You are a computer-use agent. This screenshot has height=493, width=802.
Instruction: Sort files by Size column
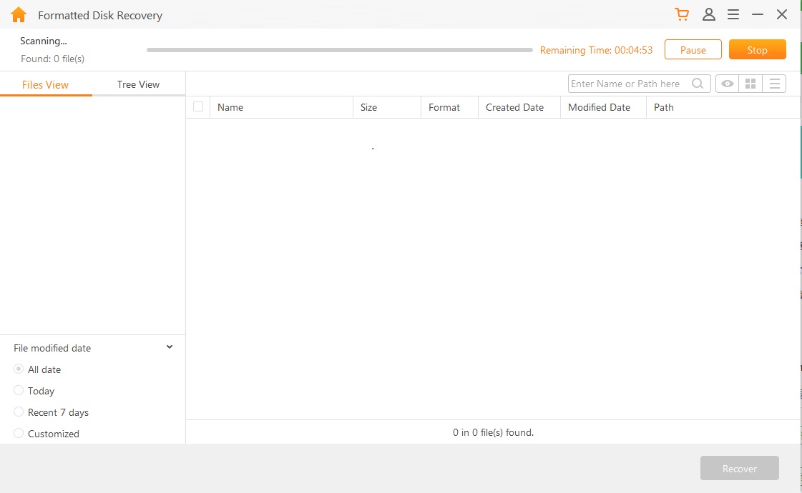pyautogui.click(x=368, y=108)
